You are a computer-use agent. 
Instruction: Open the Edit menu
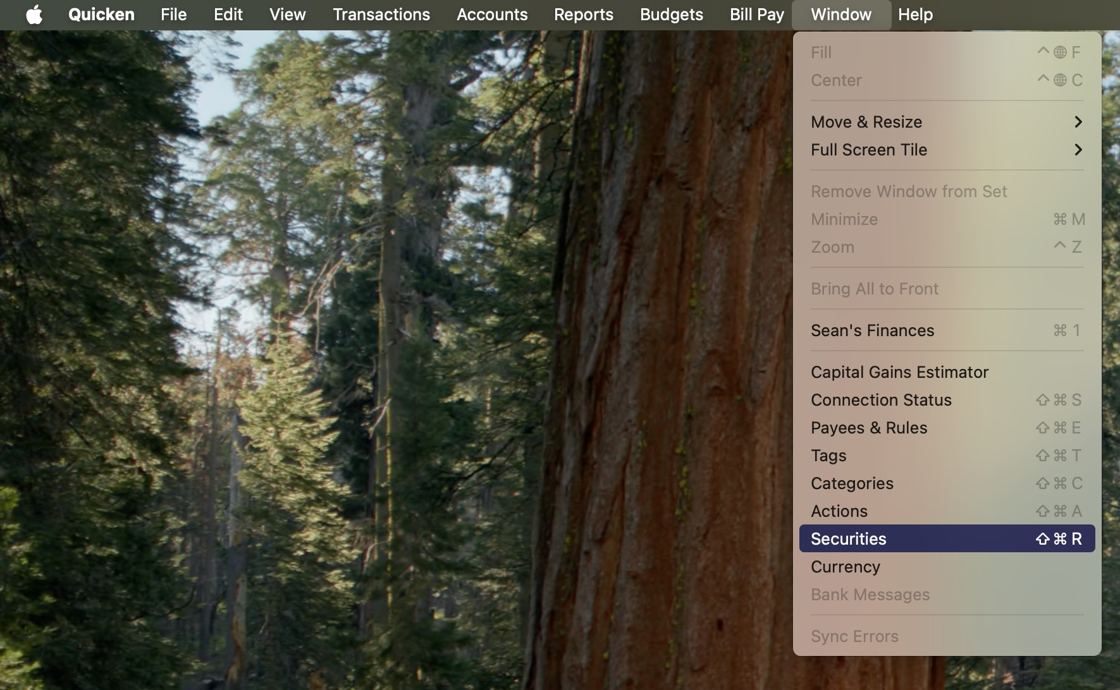pos(228,15)
